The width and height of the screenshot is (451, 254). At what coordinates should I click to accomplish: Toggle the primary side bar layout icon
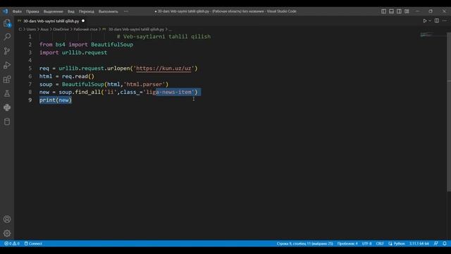[x=383, y=11]
